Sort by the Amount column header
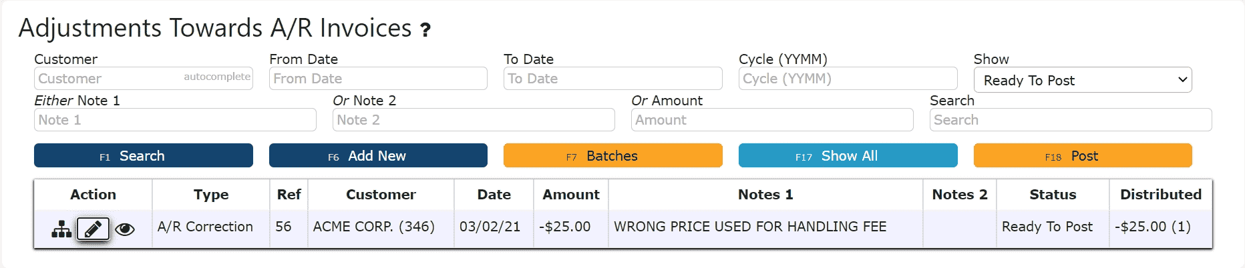The width and height of the screenshot is (1245, 268). click(571, 195)
